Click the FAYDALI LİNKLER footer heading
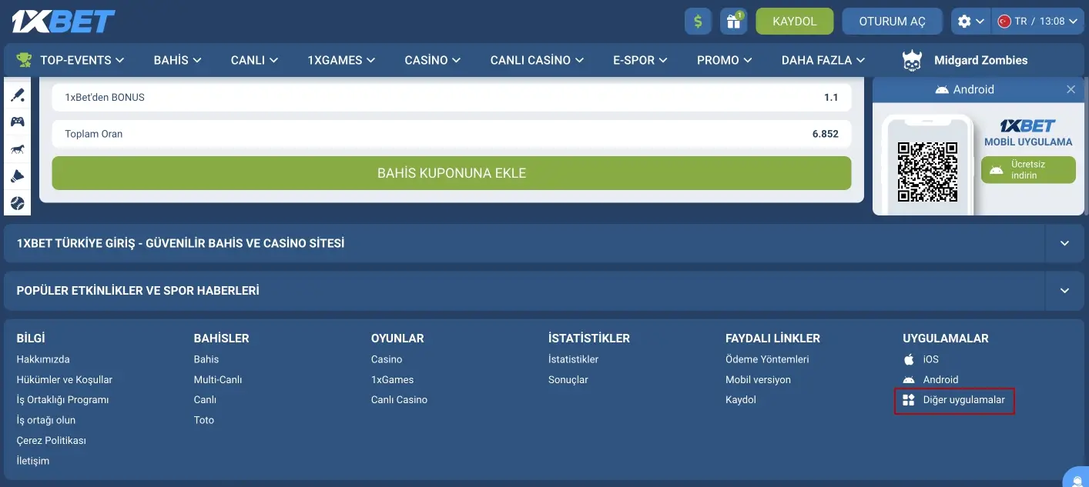The width and height of the screenshot is (1089, 487). [772, 339]
